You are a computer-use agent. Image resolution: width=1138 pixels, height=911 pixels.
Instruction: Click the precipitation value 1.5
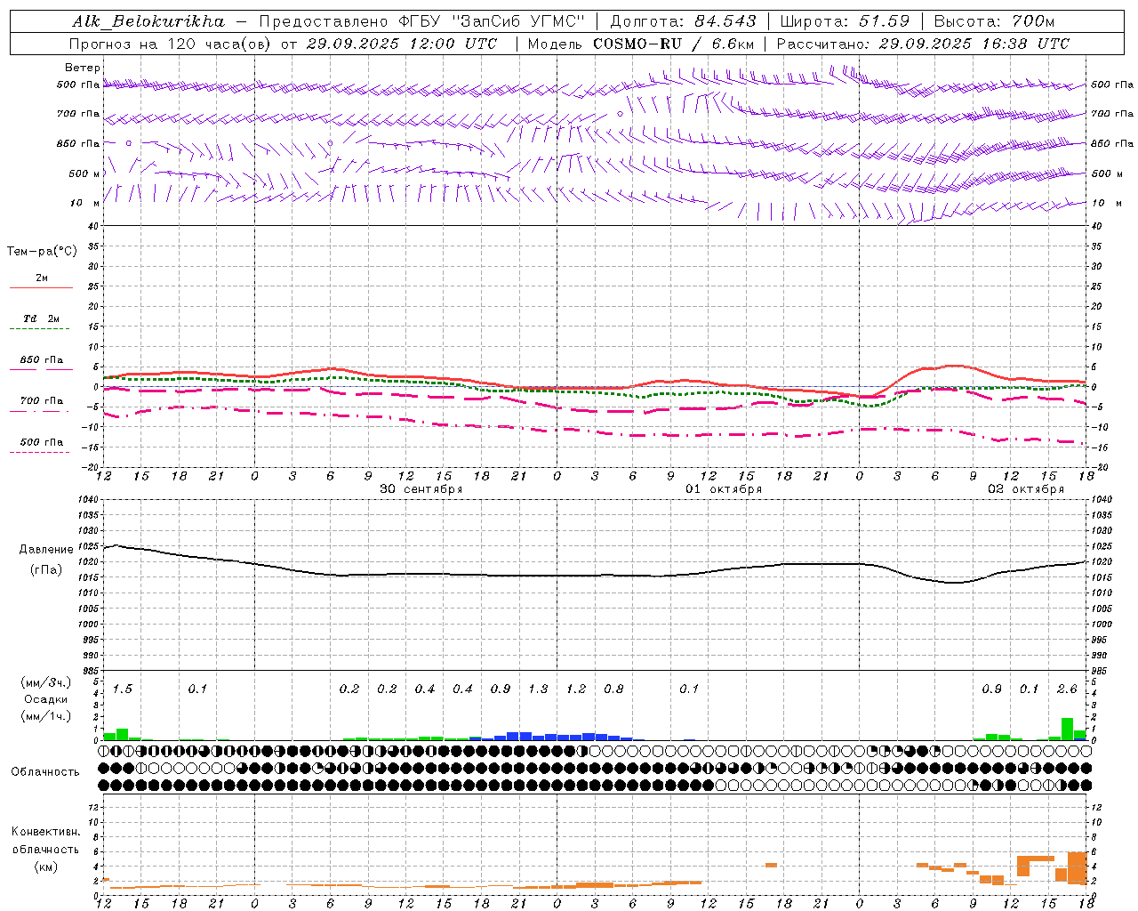coord(122,689)
